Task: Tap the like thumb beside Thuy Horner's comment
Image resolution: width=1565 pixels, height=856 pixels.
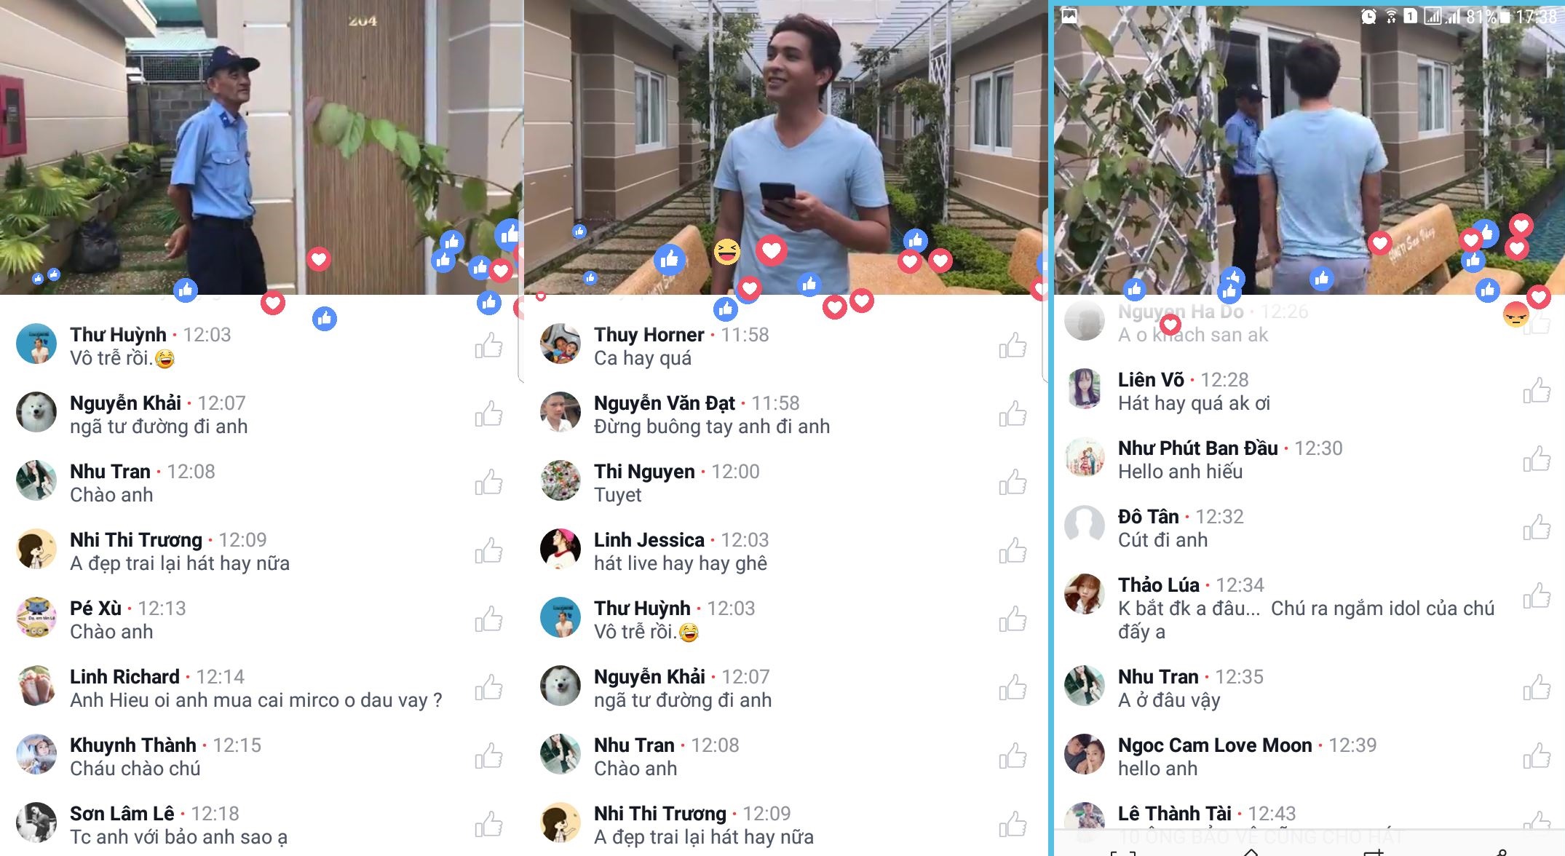Action: [1013, 346]
